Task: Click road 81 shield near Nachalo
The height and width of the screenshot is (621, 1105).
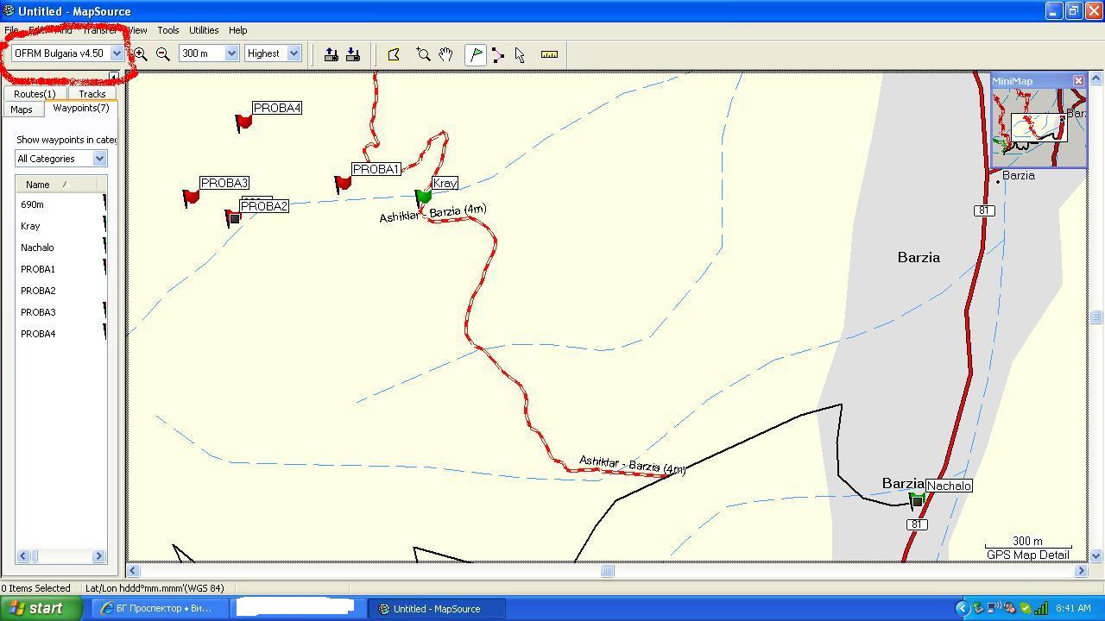Action: 917,524
